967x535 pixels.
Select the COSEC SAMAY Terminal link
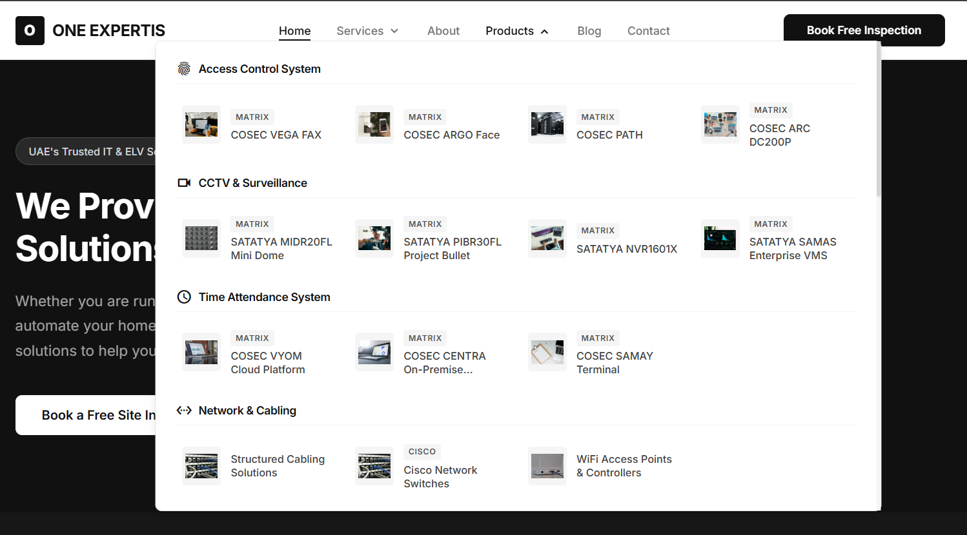point(615,363)
